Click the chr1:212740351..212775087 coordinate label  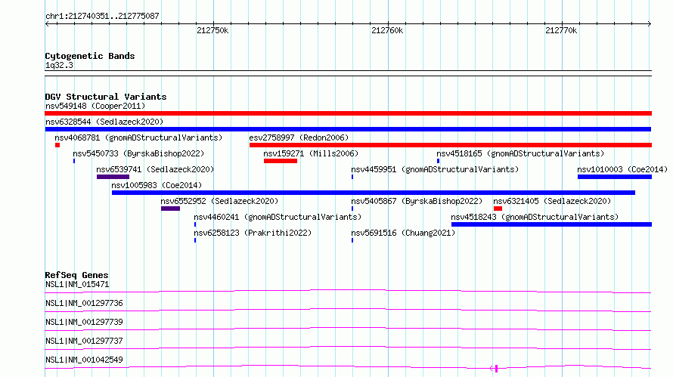click(102, 16)
